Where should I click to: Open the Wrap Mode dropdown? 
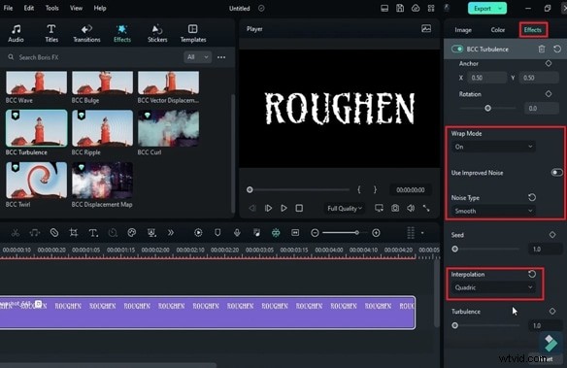coord(493,147)
